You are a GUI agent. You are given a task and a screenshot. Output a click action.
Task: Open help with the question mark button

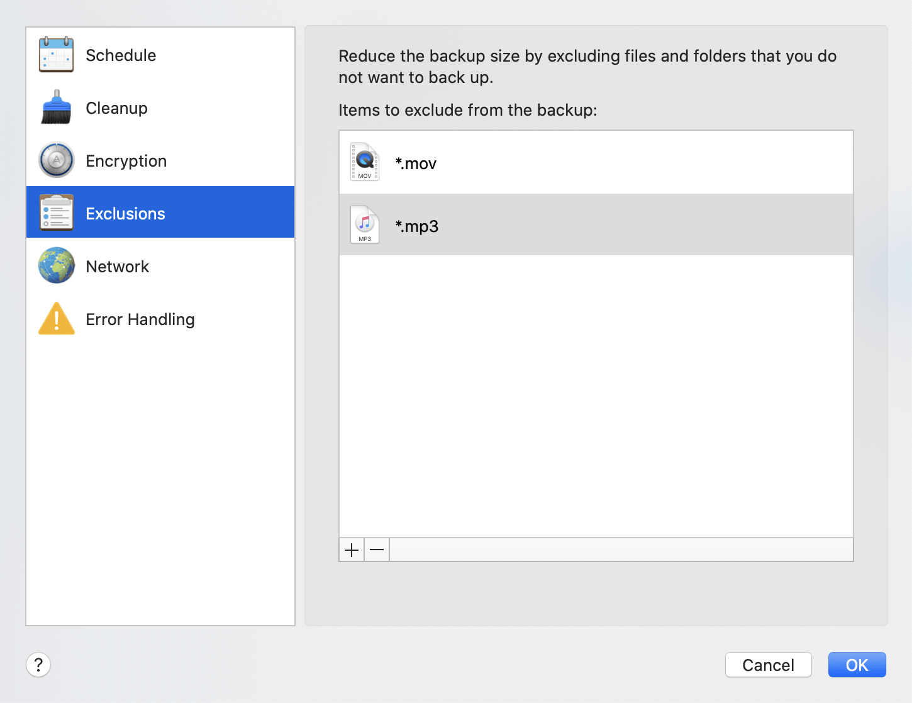(x=38, y=665)
